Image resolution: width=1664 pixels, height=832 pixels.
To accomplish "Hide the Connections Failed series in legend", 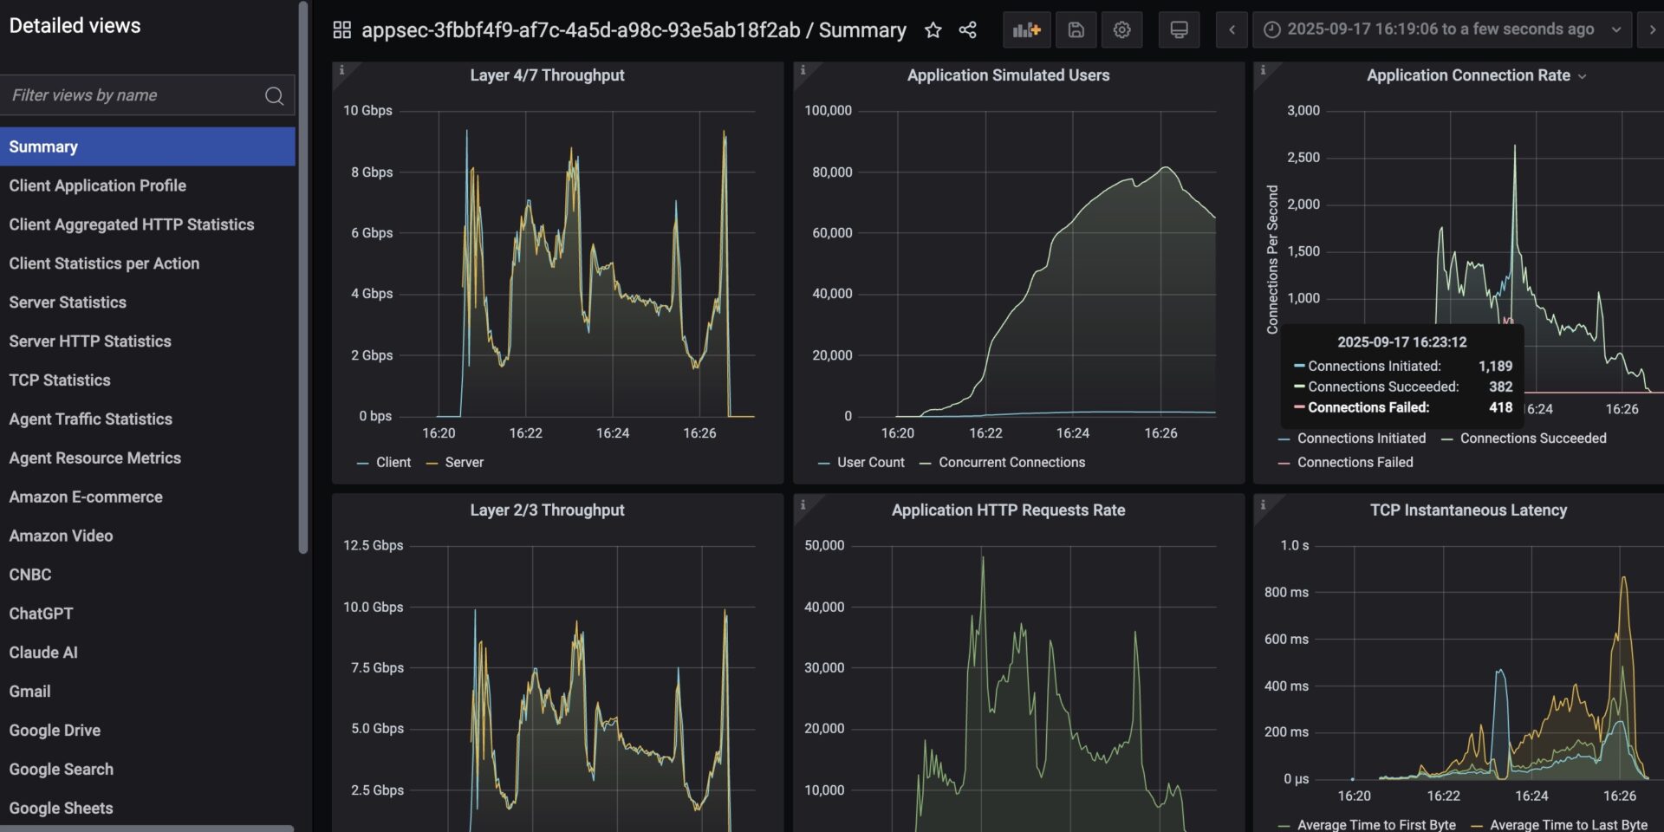I will tap(1355, 462).
